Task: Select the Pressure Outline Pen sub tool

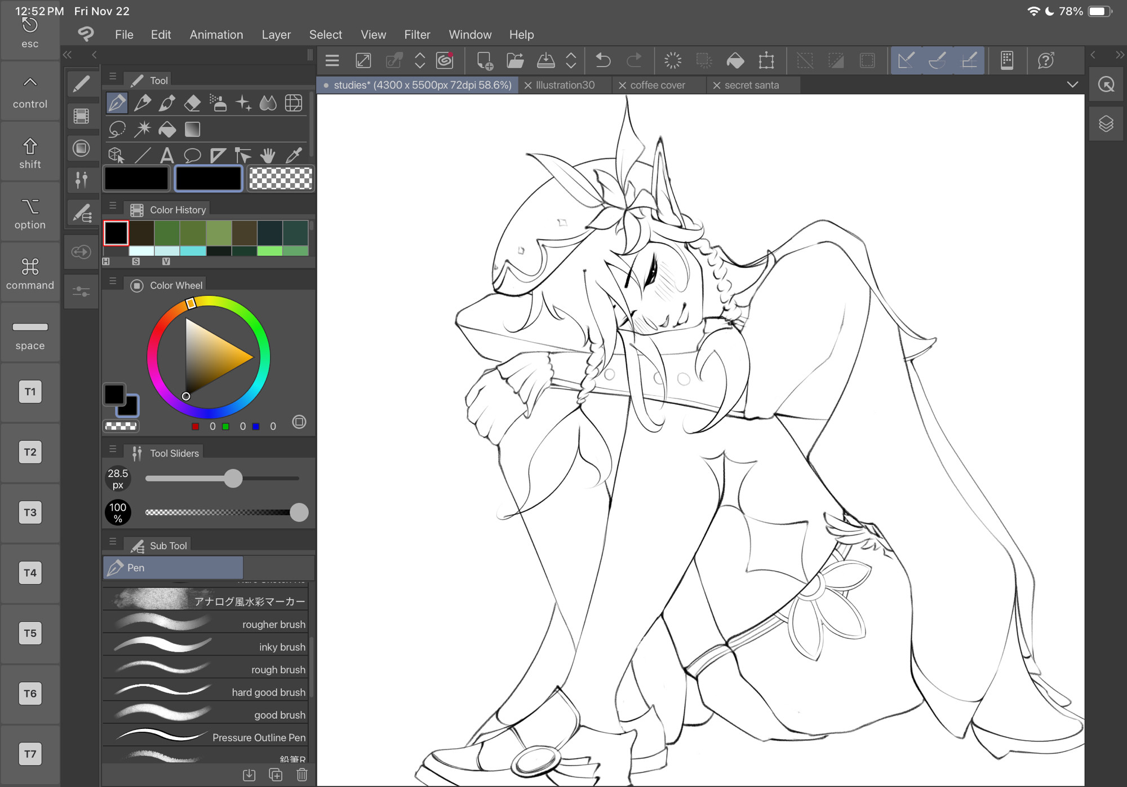Action: click(x=206, y=736)
